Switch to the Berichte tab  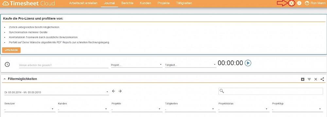click(x=127, y=3)
